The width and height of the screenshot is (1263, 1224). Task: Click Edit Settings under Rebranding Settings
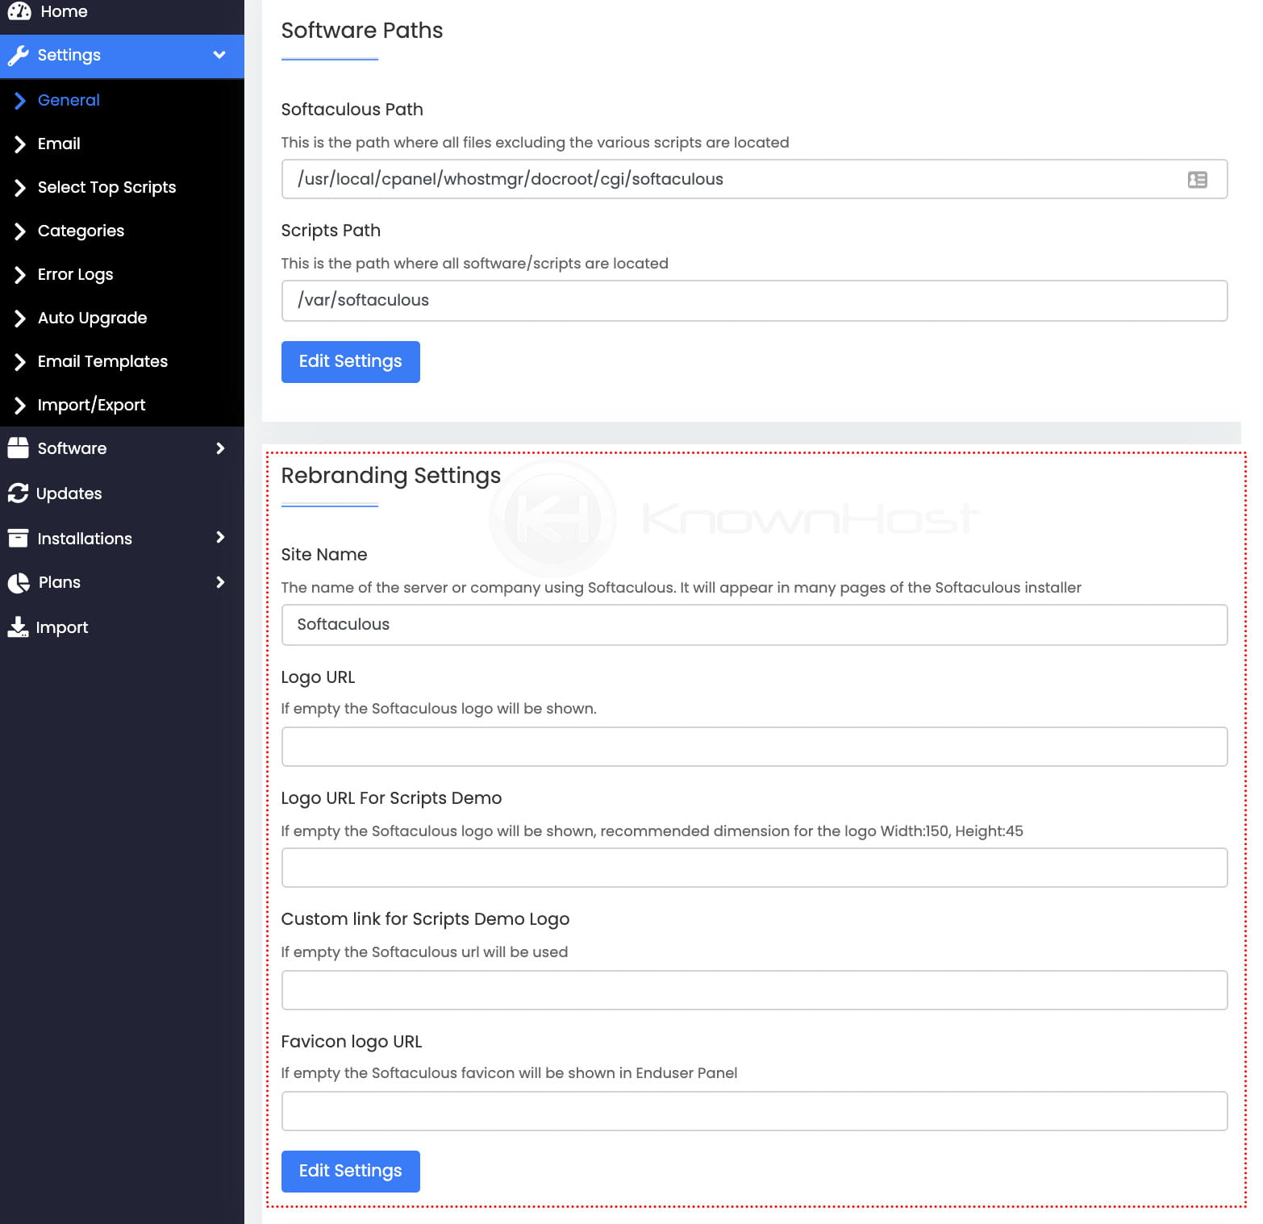point(350,1172)
